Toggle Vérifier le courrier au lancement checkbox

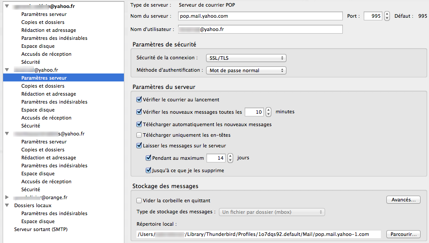(x=139, y=100)
